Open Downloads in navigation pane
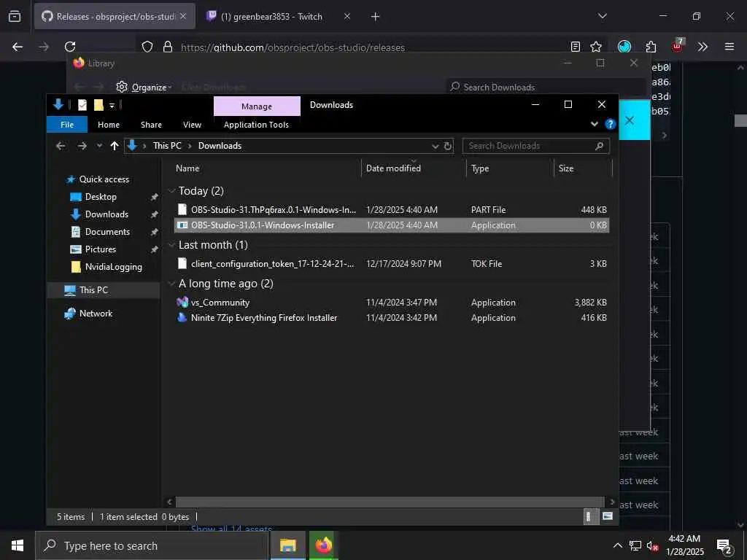Image resolution: width=747 pixels, height=560 pixels. (107, 214)
